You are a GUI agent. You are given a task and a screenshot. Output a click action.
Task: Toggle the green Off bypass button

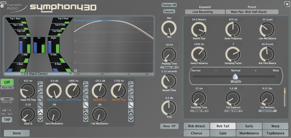tap(7, 82)
